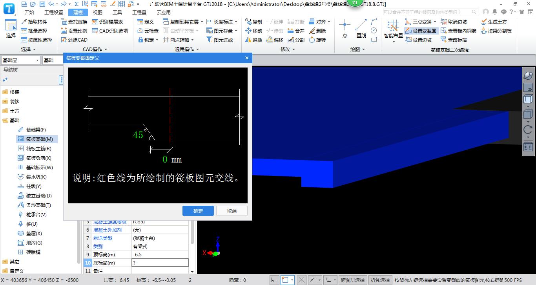Click 取消 to cancel the dialog
Image resolution: width=536 pixels, height=285 pixels.
(232, 211)
